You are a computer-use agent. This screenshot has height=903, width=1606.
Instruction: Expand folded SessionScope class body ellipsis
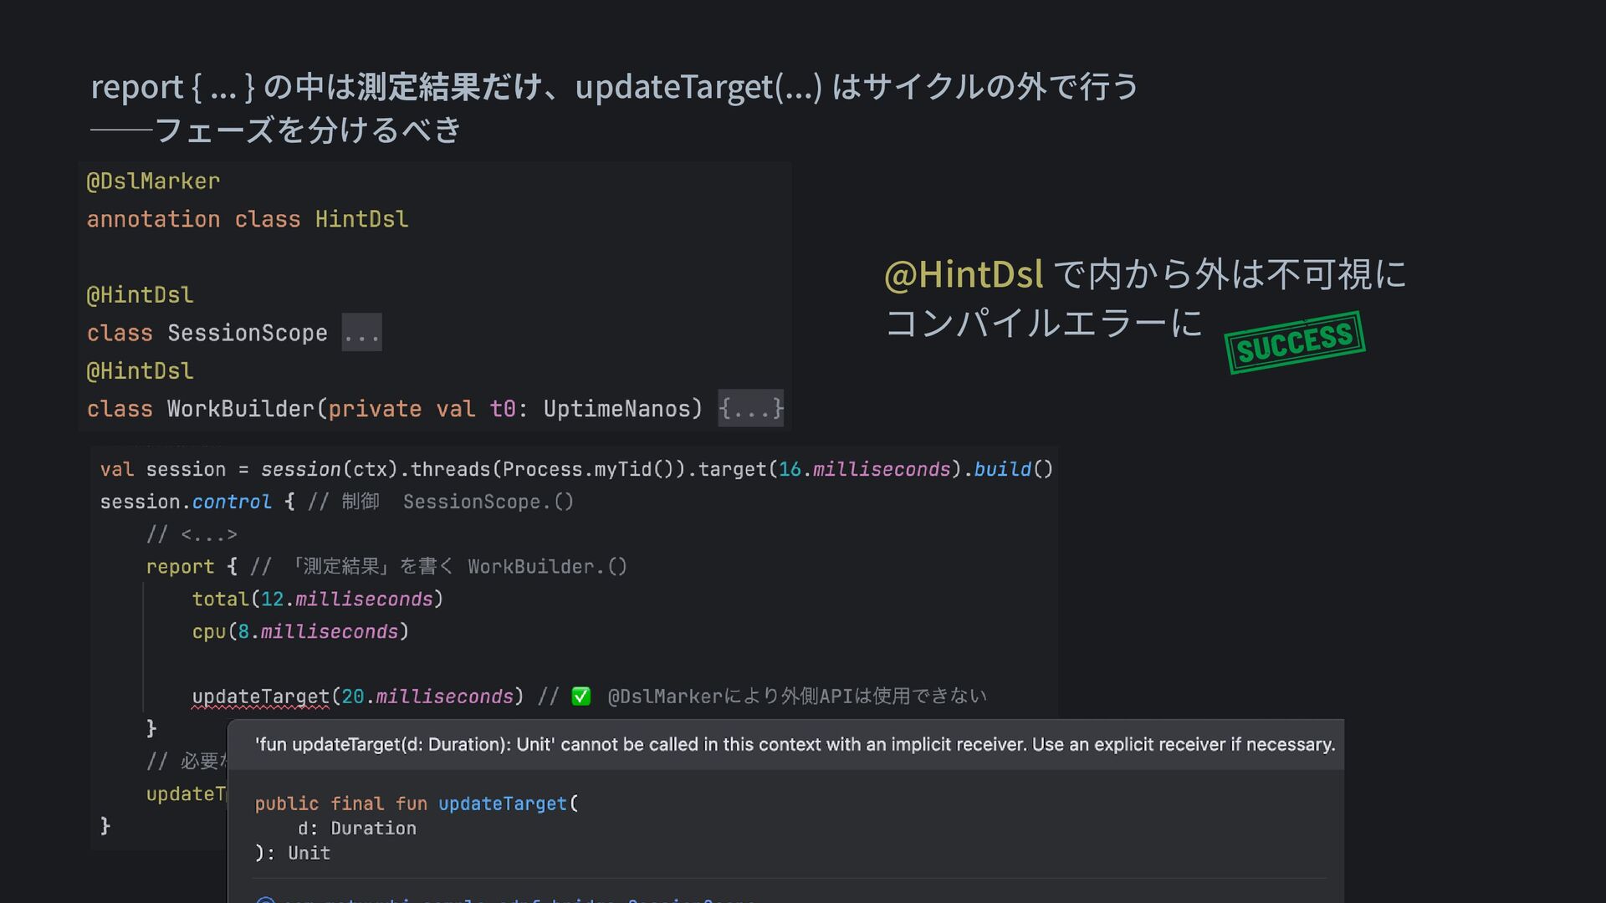(x=361, y=333)
